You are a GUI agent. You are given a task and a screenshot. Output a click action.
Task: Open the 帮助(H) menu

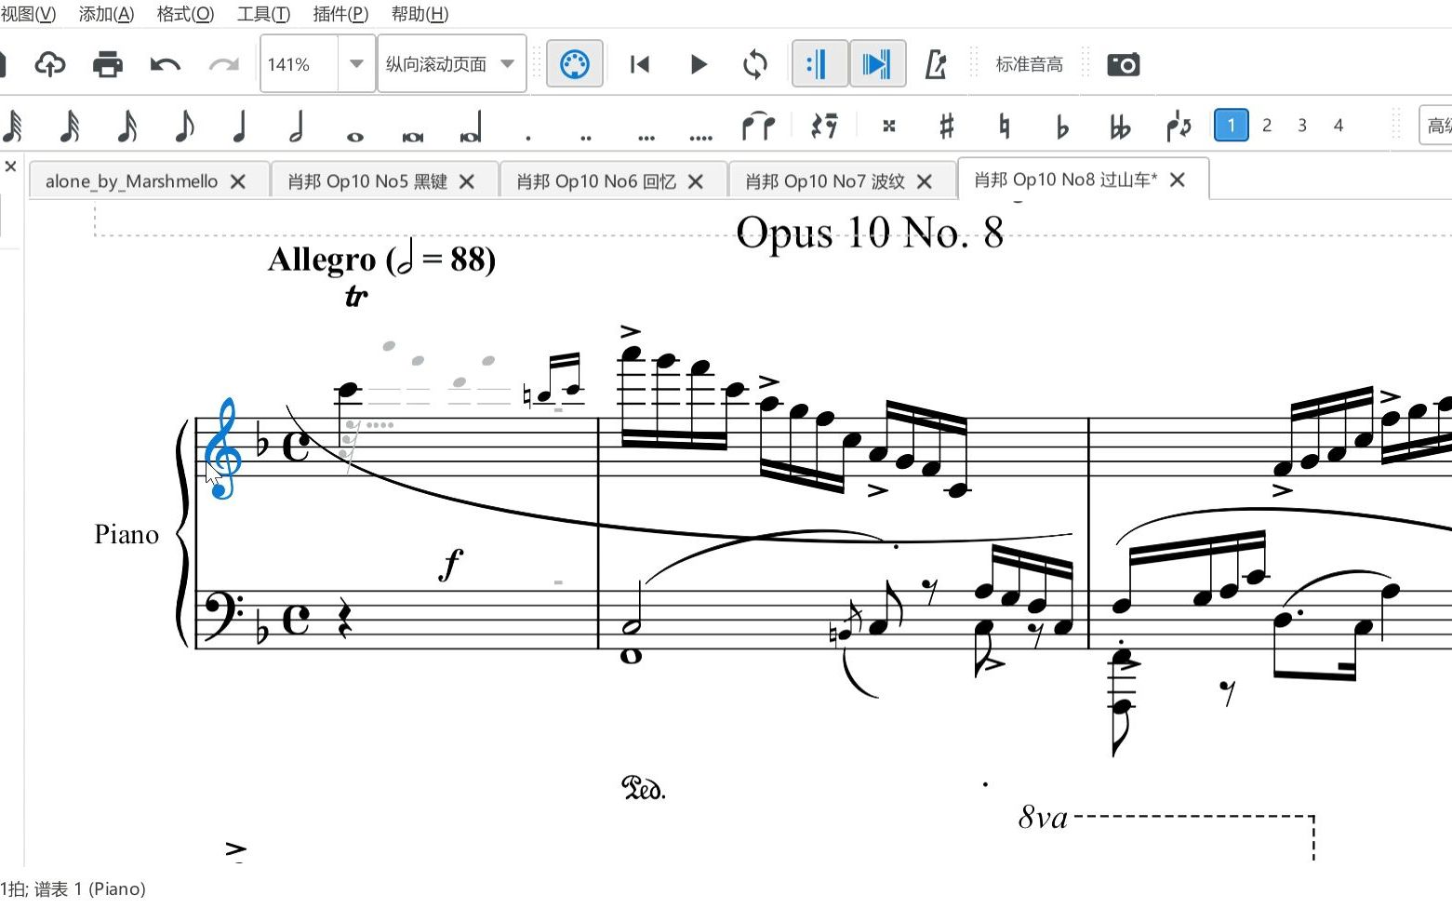[x=420, y=14]
